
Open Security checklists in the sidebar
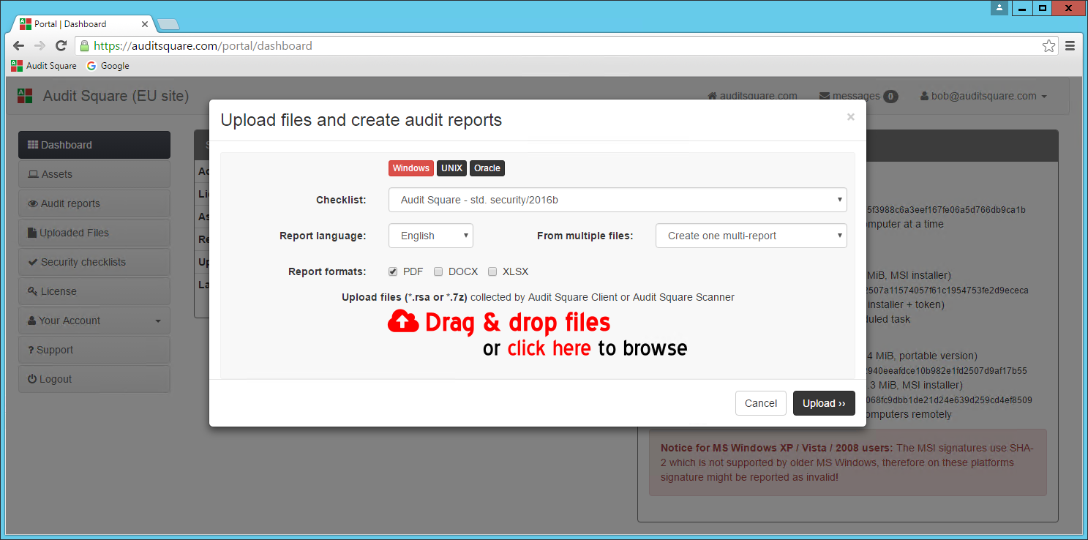click(94, 262)
